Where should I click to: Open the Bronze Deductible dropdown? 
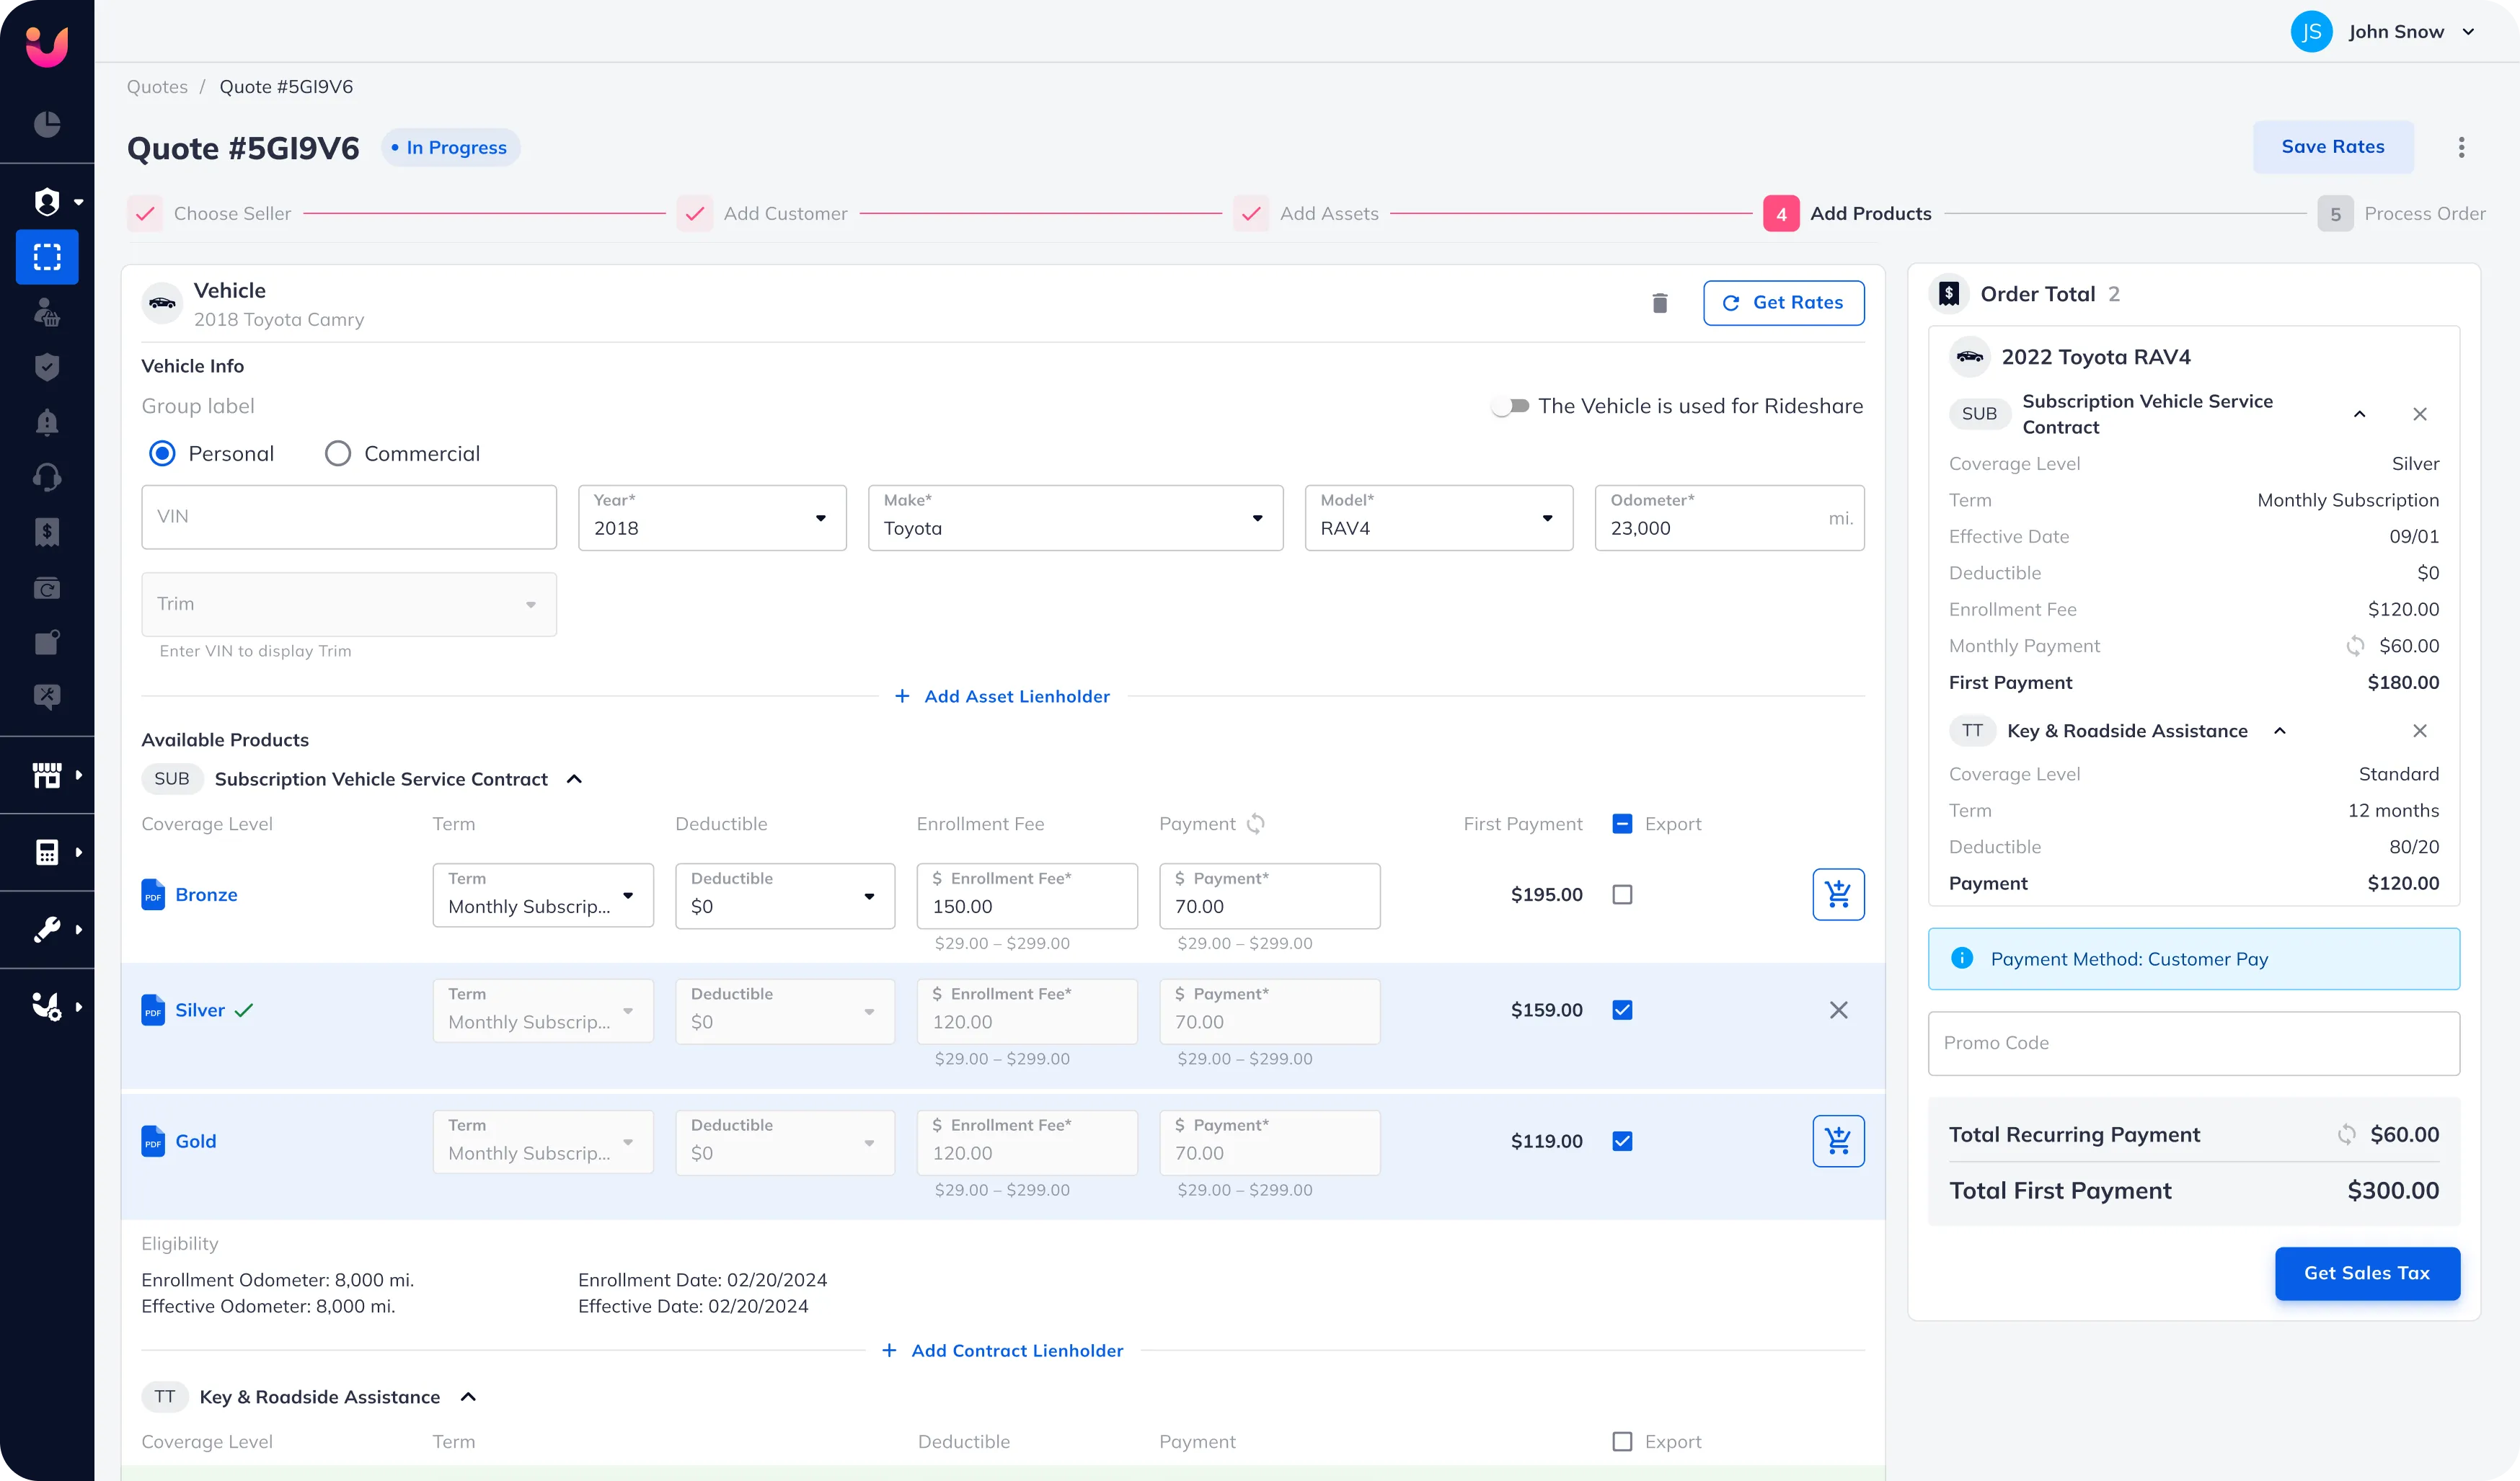[x=785, y=895]
